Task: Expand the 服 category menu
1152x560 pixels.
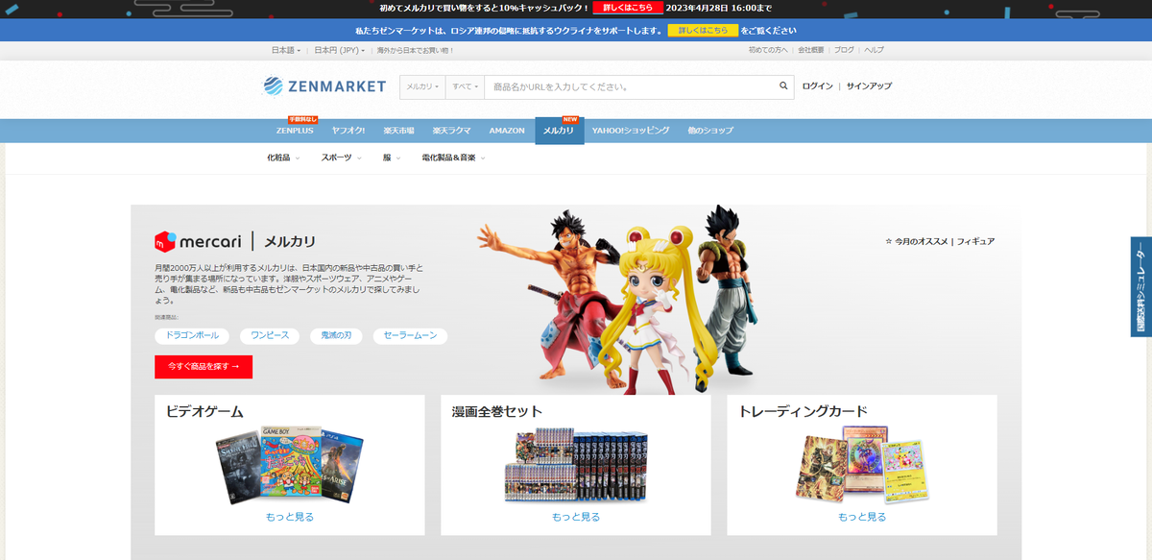Action: [x=392, y=158]
